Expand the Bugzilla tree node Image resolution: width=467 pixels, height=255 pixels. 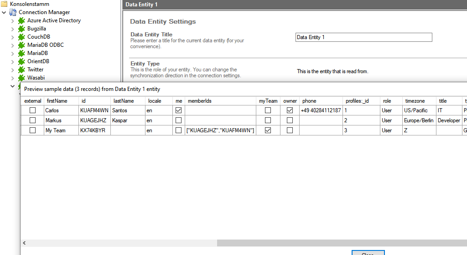[12, 29]
